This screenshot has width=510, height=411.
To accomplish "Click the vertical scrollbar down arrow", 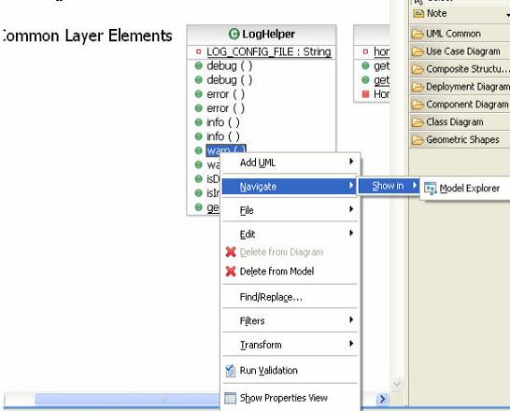I will [x=397, y=385].
